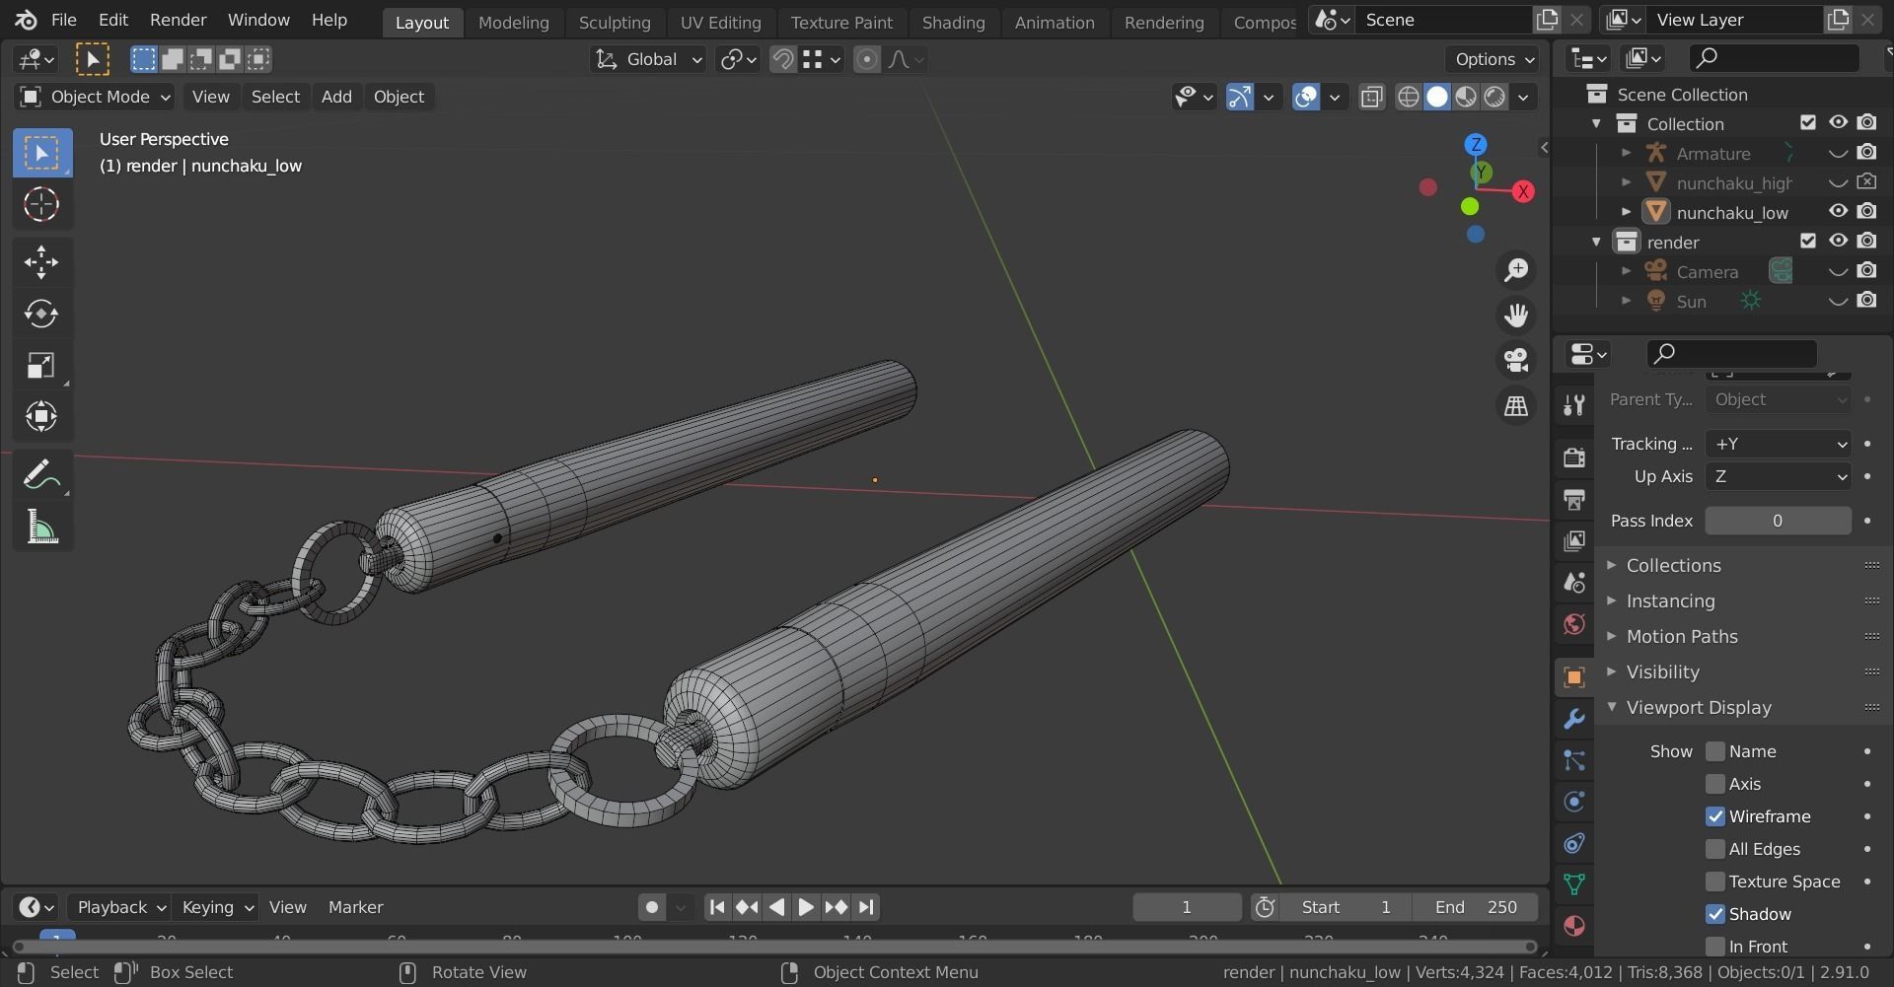Open the Object Mode dropdown
Image resolution: width=1894 pixels, height=987 pixels.
(95, 97)
